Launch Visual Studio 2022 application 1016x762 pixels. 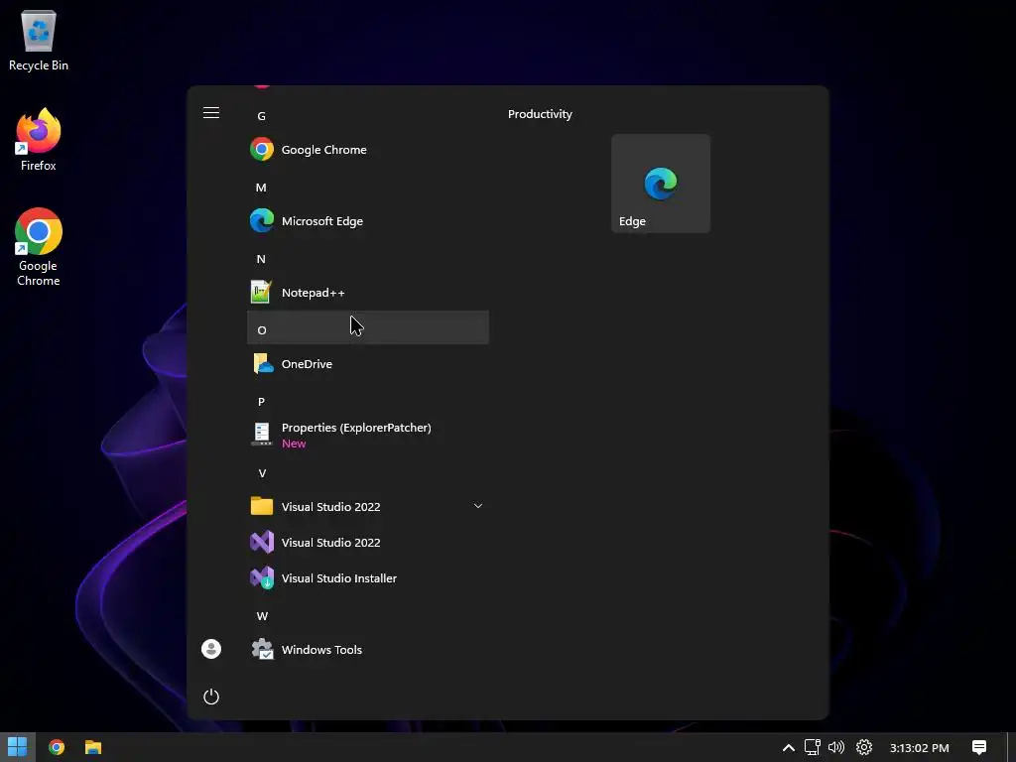[x=368, y=543]
